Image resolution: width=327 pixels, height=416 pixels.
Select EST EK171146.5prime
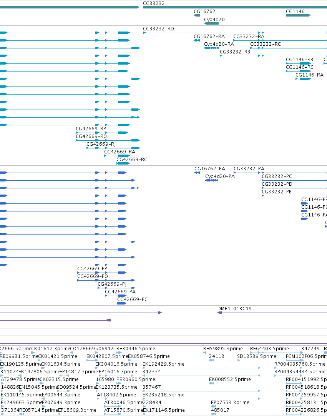click(164, 410)
